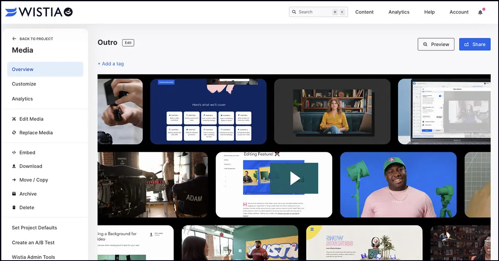
Task: Click the Download arrow icon
Action: pyautogui.click(x=14, y=166)
